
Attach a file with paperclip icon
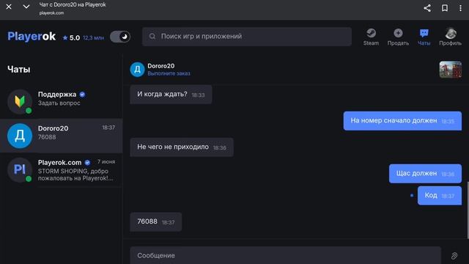tap(454, 256)
